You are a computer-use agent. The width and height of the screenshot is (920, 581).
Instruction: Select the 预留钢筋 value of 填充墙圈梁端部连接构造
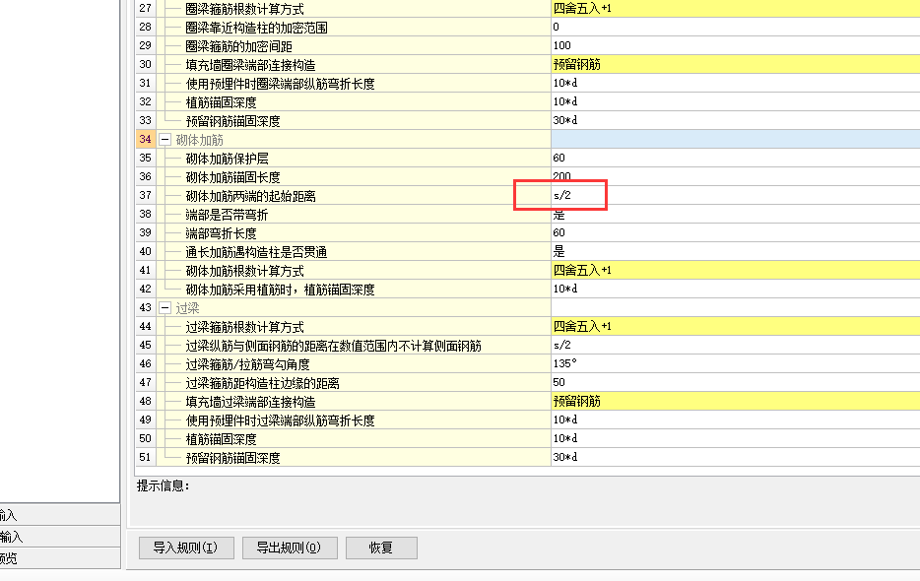point(577,65)
